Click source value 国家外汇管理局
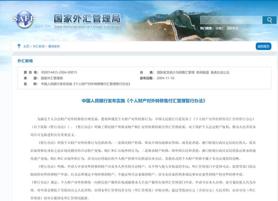This screenshot has height=201, width=278. coord(52,78)
